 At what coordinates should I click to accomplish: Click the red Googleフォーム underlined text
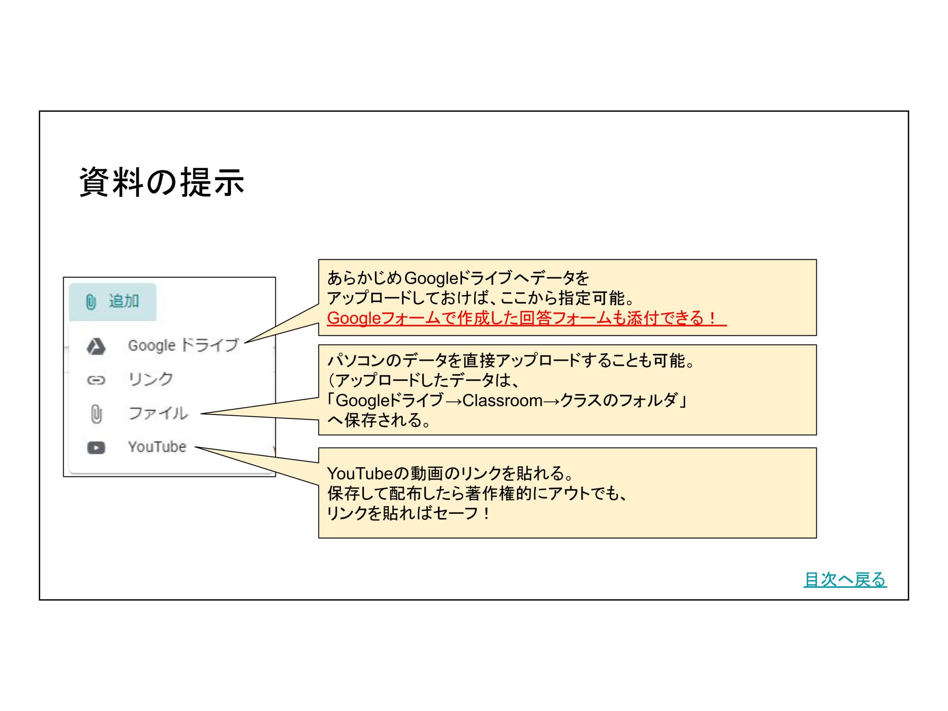(x=526, y=318)
